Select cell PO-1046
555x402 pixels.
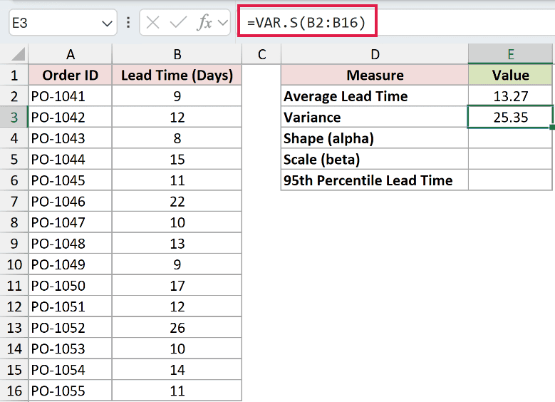[x=70, y=202]
